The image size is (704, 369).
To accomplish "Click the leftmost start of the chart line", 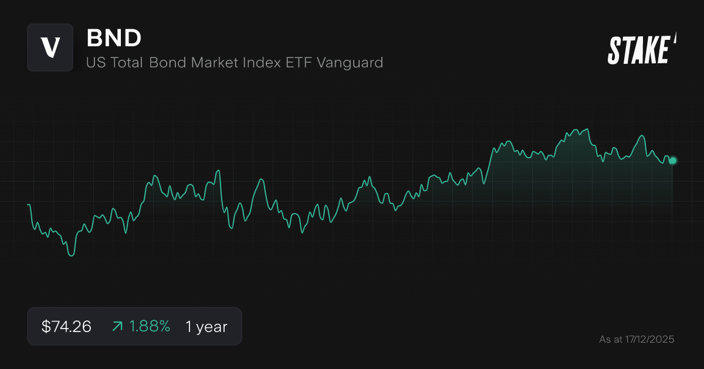I will click(x=28, y=205).
